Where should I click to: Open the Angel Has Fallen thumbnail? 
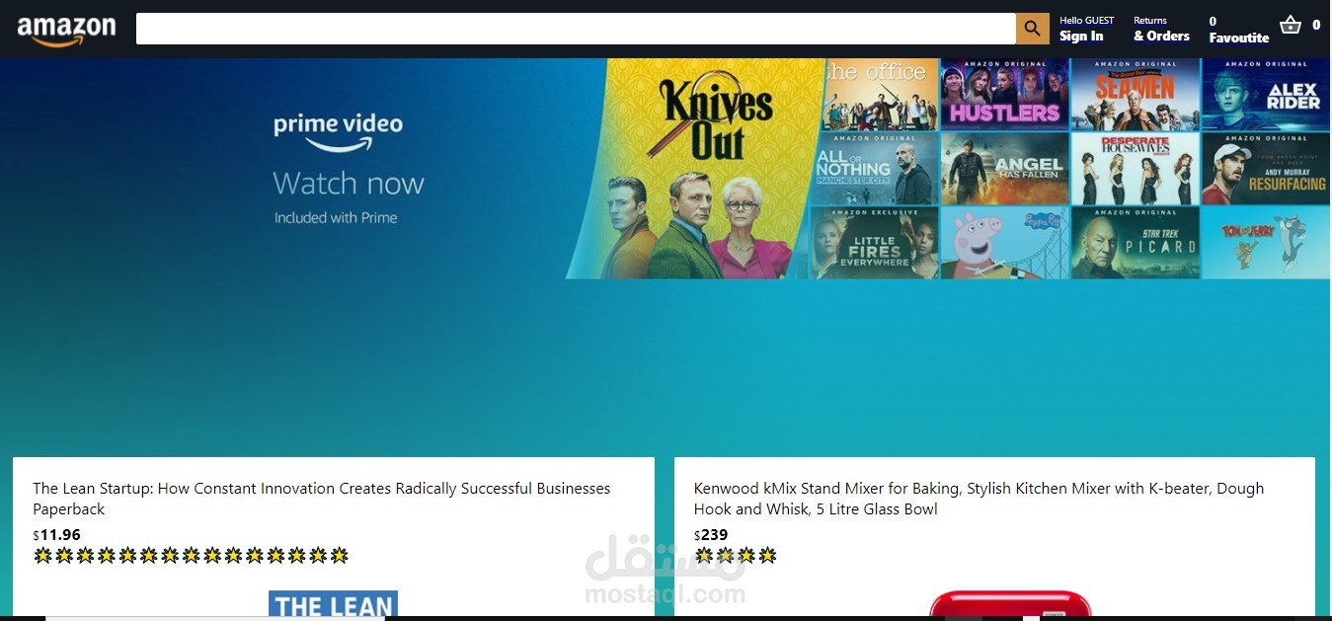click(1004, 169)
